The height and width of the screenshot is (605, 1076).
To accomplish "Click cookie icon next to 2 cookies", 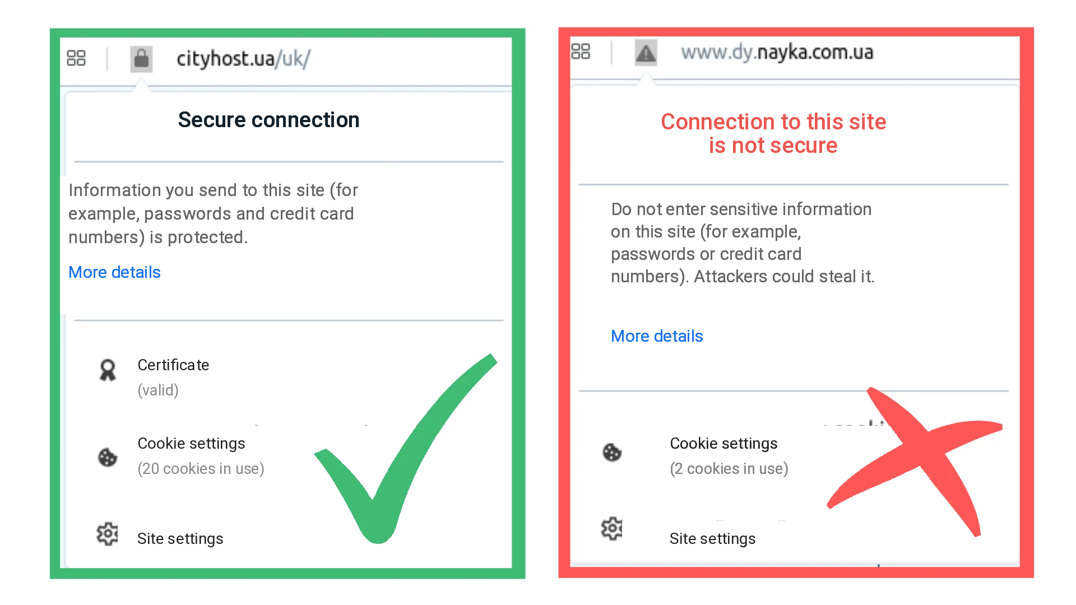I will [612, 452].
